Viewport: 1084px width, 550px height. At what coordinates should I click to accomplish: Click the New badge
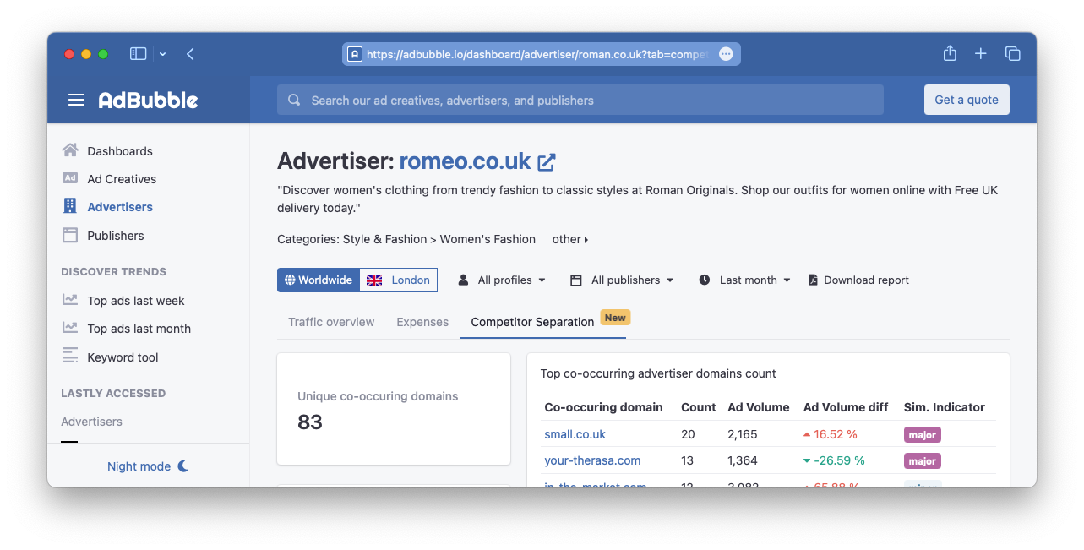615,318
